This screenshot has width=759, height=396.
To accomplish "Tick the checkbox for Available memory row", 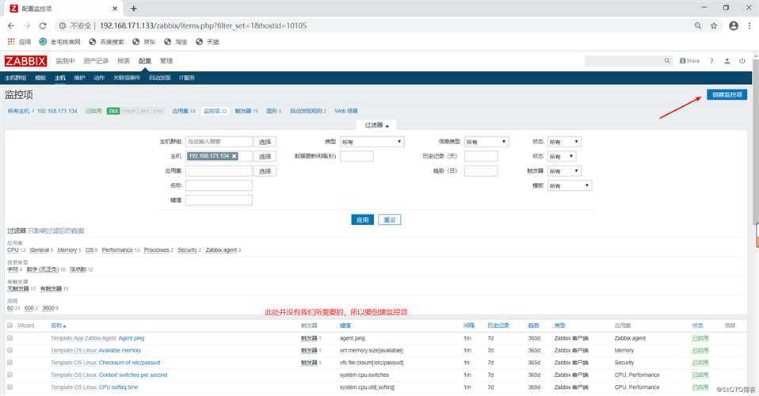I will coord(10,350).
